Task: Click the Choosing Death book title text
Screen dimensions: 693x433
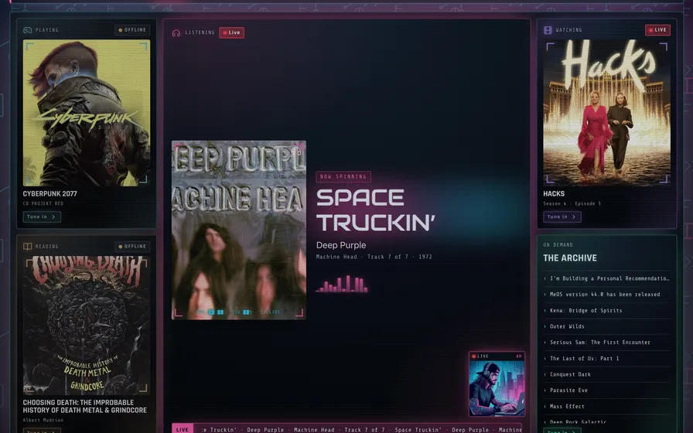Action: 85,407
